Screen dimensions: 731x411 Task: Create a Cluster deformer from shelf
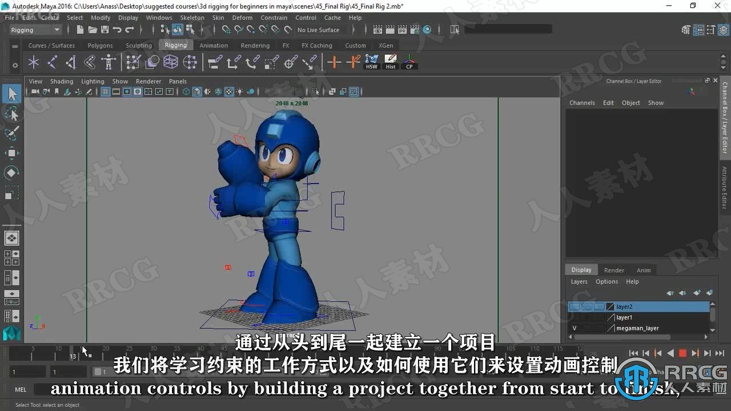pos(190,62)
